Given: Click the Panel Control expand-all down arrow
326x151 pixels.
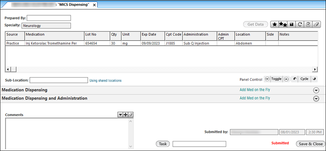Looking at the screenshot, I should coord(267,79).
